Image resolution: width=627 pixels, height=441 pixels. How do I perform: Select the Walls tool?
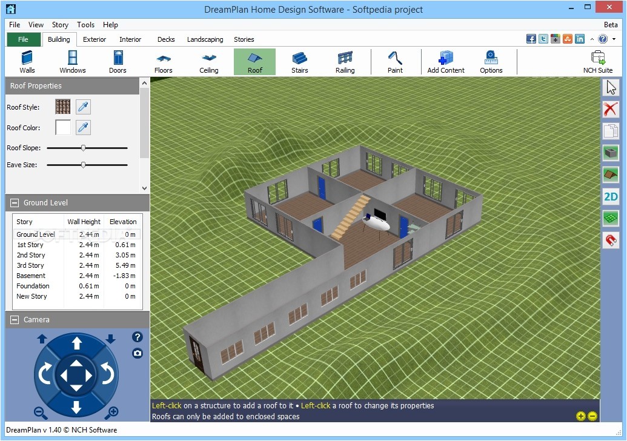(x=27, y=62)
